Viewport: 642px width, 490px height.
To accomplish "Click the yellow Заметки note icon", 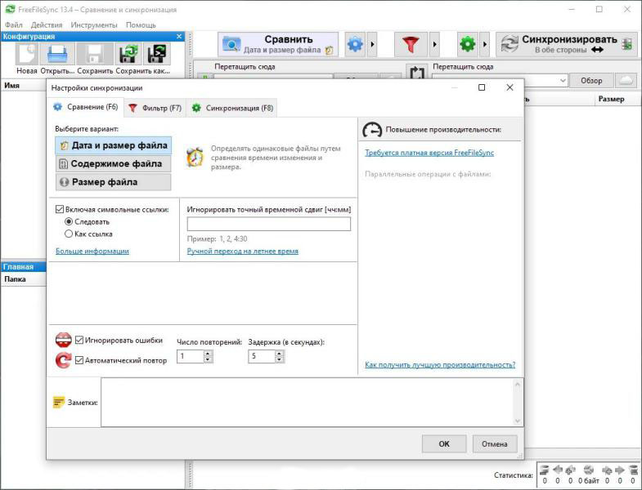I will (x=59, y=403).
